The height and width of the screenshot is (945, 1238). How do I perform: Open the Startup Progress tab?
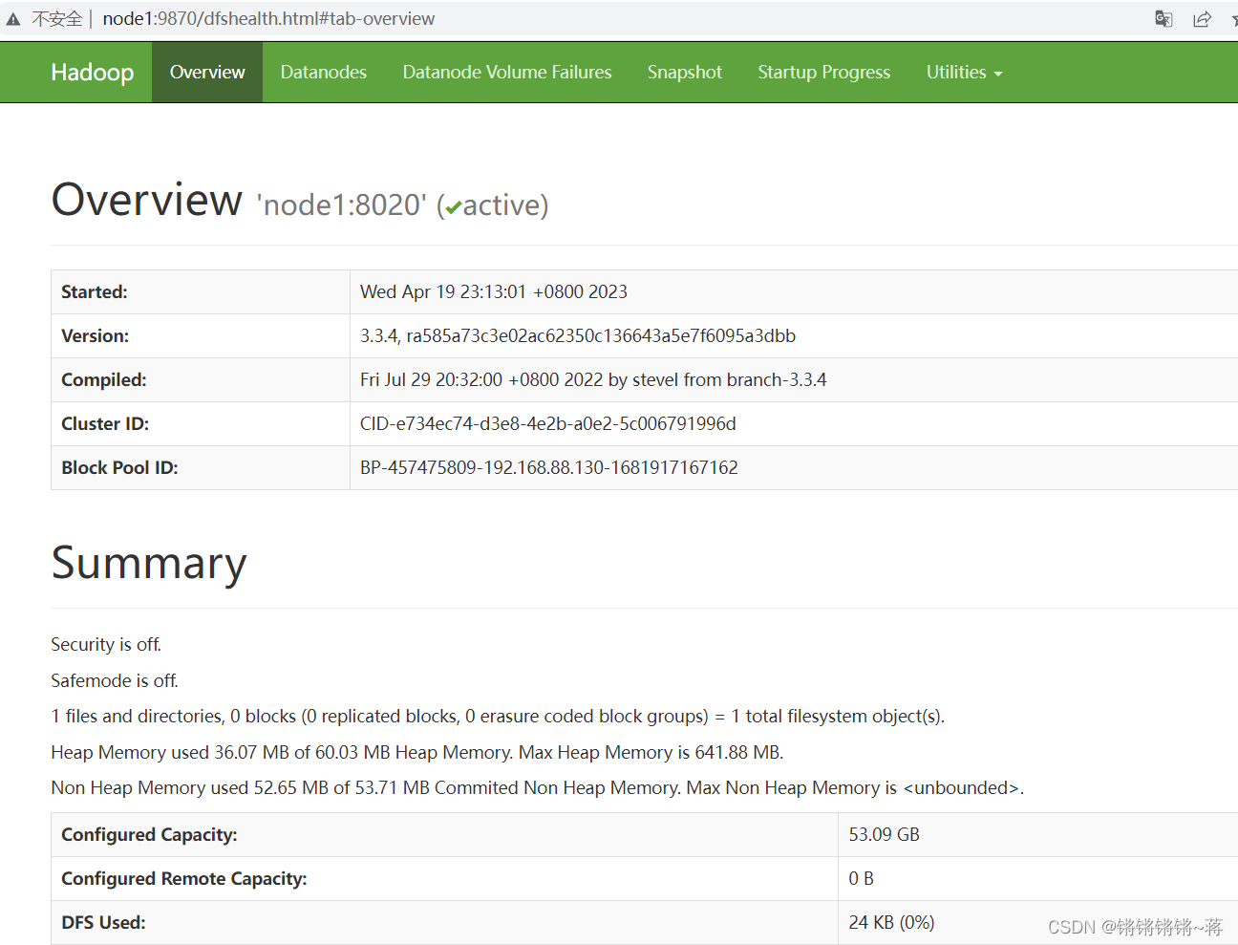824,73
